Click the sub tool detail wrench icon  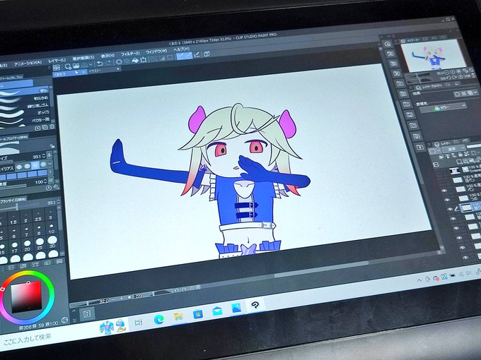(57, 187)
